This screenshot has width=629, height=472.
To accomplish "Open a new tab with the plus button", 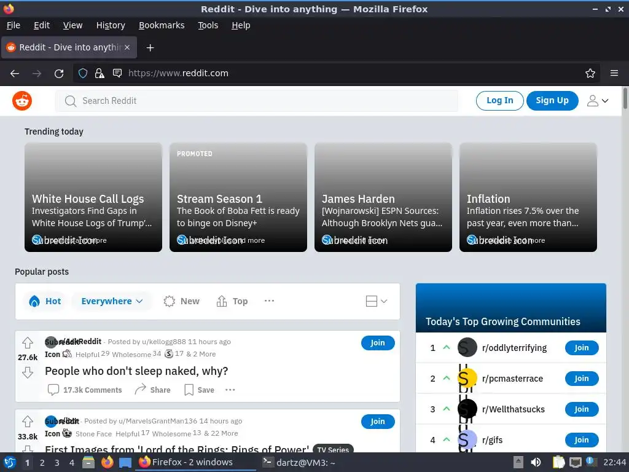I will click(150, 48).
